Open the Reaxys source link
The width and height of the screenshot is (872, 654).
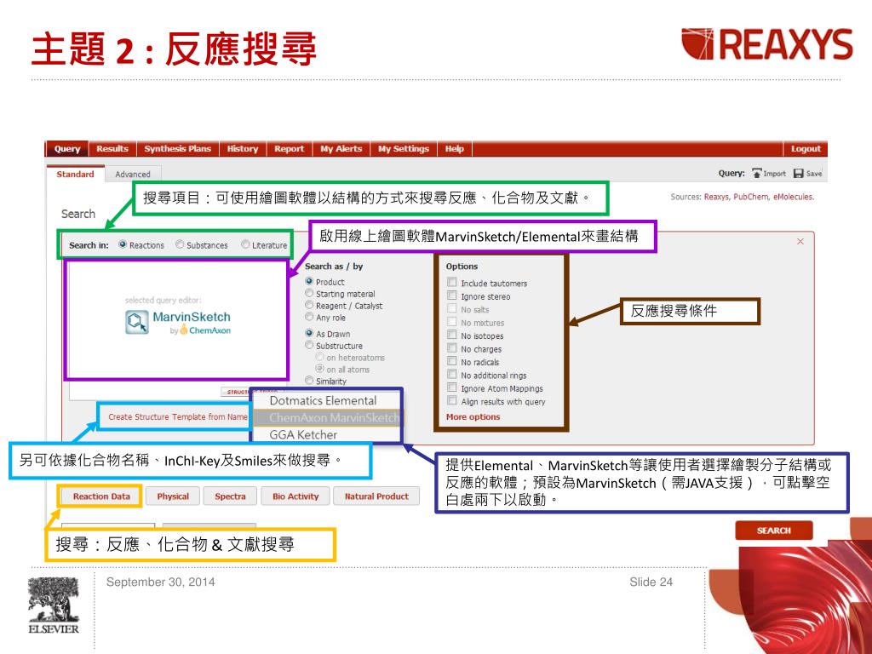tap(717, 197)
